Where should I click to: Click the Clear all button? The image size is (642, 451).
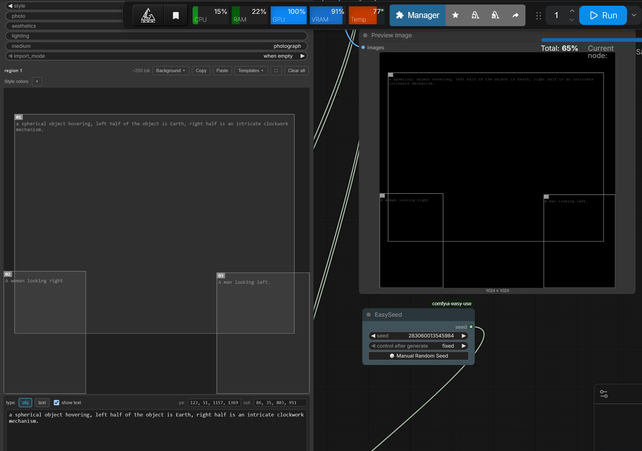[x=297, y=71]
